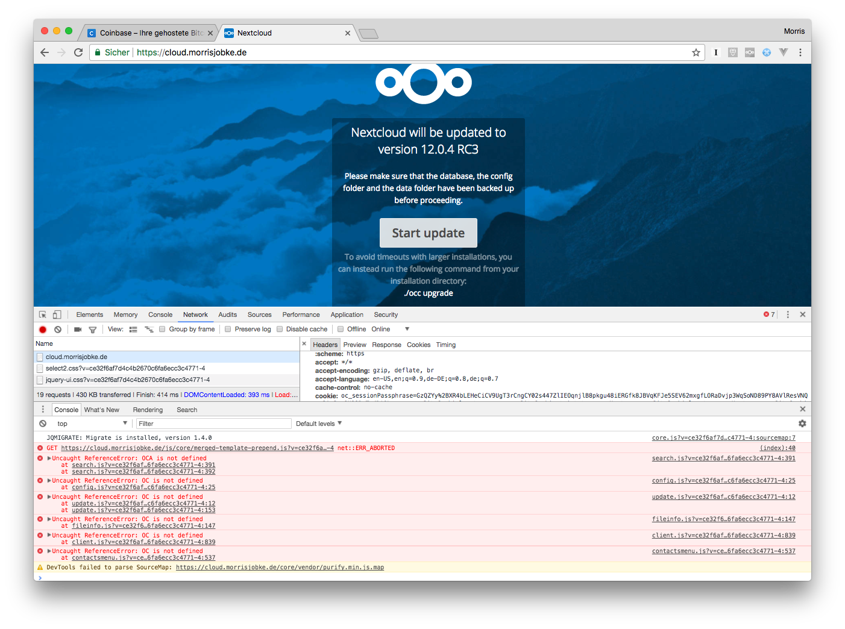Open the console drawer three-dot menu
This screenshot has height=629, width=845.
click(x=43, y=409)
